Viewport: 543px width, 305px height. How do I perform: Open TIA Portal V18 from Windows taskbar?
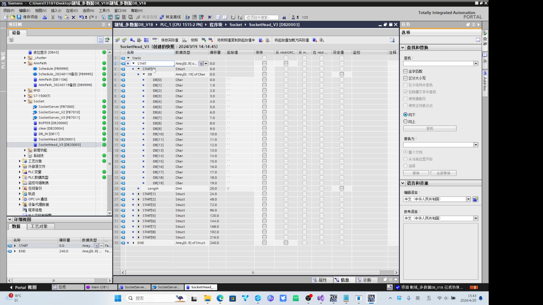pyautogui.click(x=371, y=298)
